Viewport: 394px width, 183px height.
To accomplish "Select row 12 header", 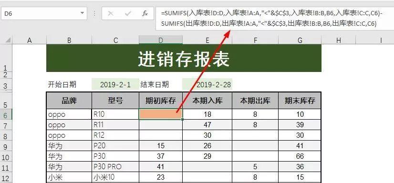I will pos(6,177).
